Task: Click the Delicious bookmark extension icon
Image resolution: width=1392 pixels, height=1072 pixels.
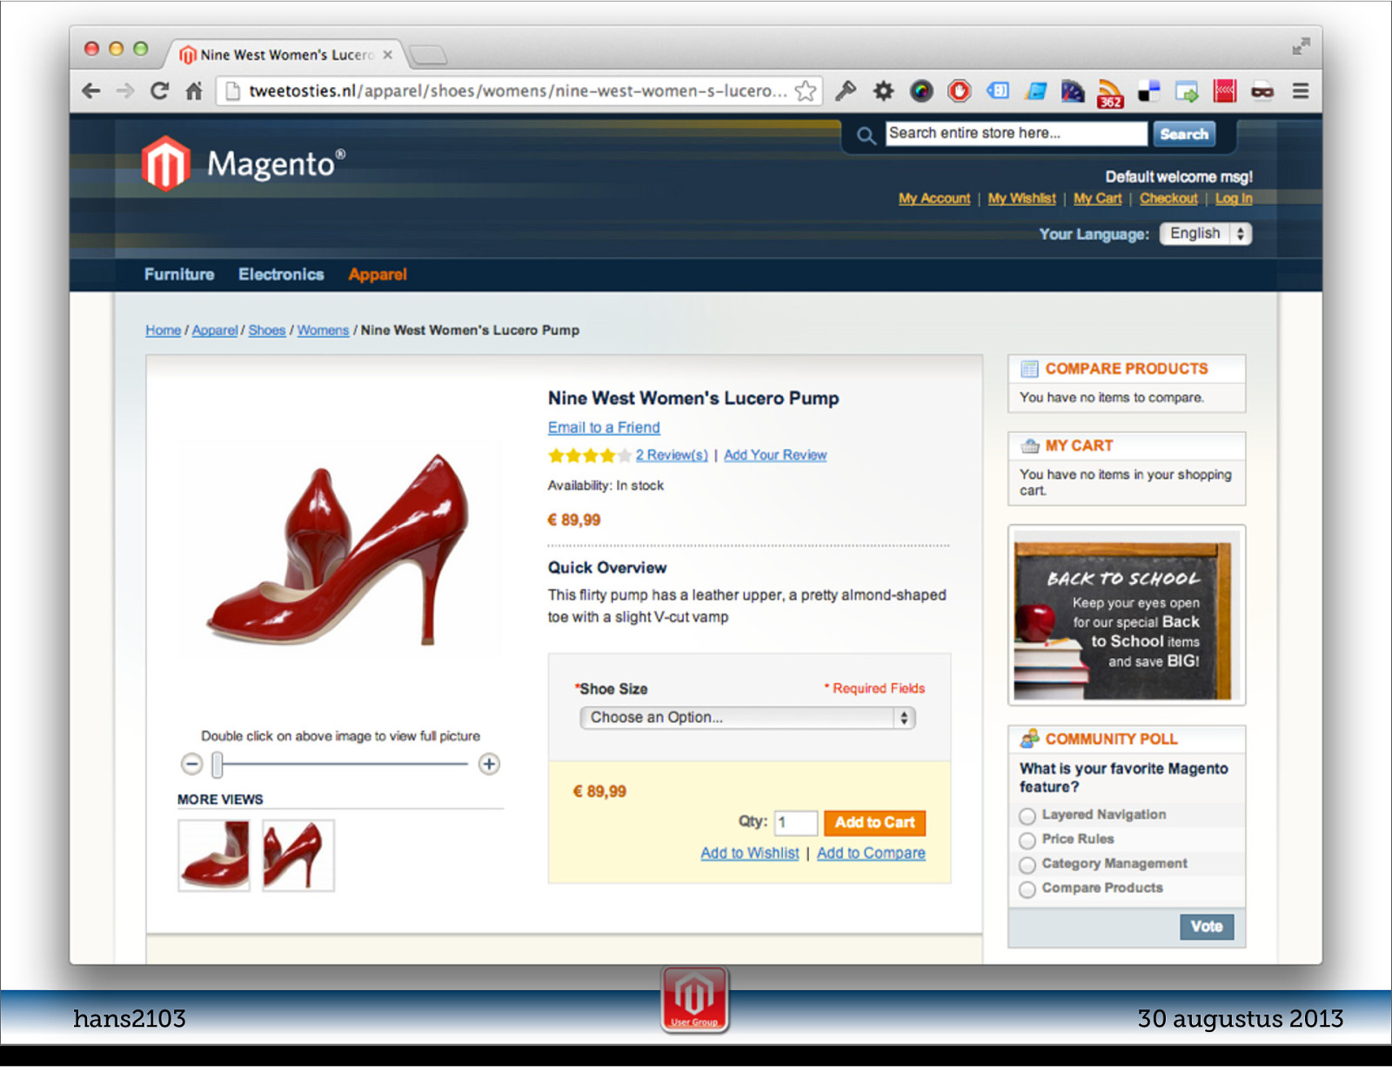Action: 1148,90
